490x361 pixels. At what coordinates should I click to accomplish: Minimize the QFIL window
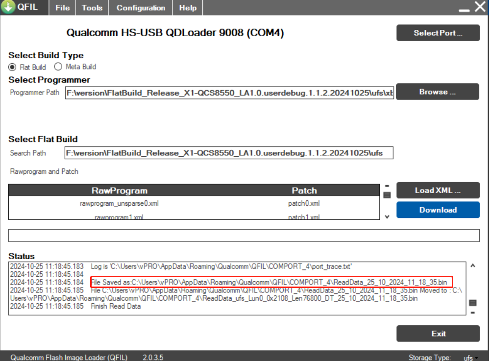(x=464, y=10)
